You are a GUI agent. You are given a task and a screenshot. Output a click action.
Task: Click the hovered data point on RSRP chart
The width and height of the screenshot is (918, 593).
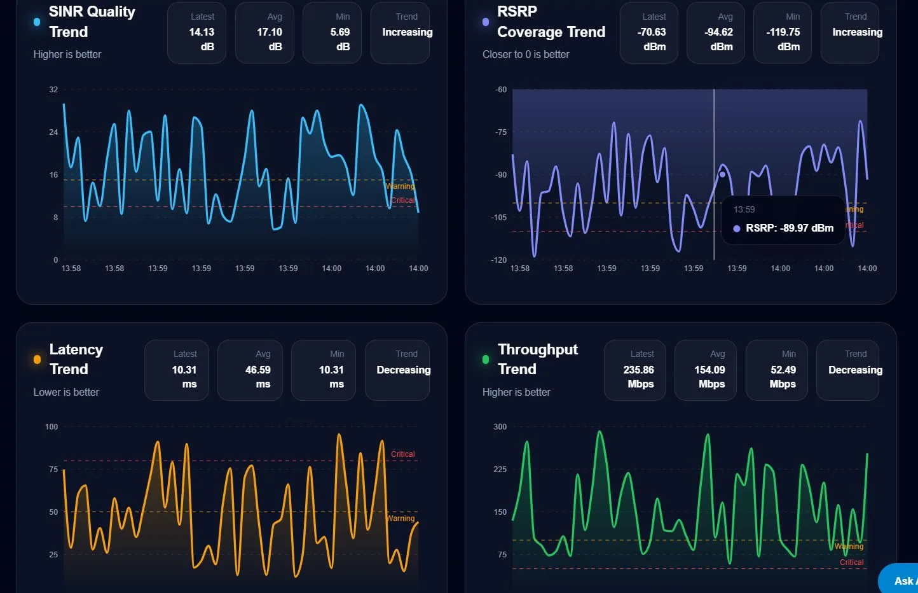722,174
